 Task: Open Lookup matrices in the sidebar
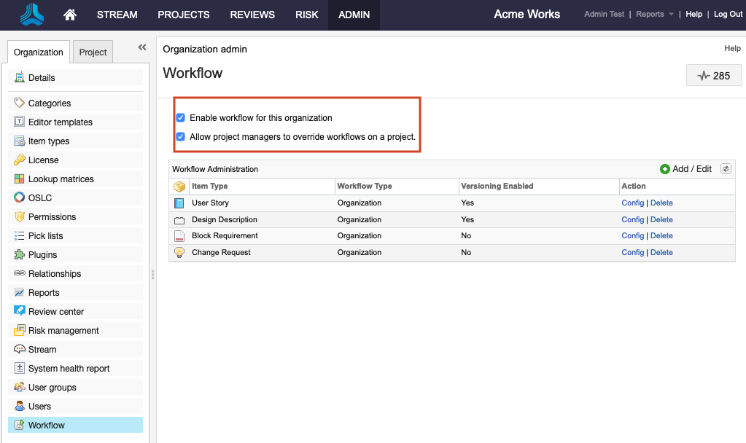coord(76,179)
